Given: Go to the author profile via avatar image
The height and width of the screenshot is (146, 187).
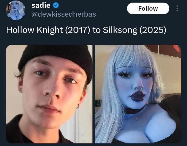Looking at the screenshot, I should click(x=16, y=10).
